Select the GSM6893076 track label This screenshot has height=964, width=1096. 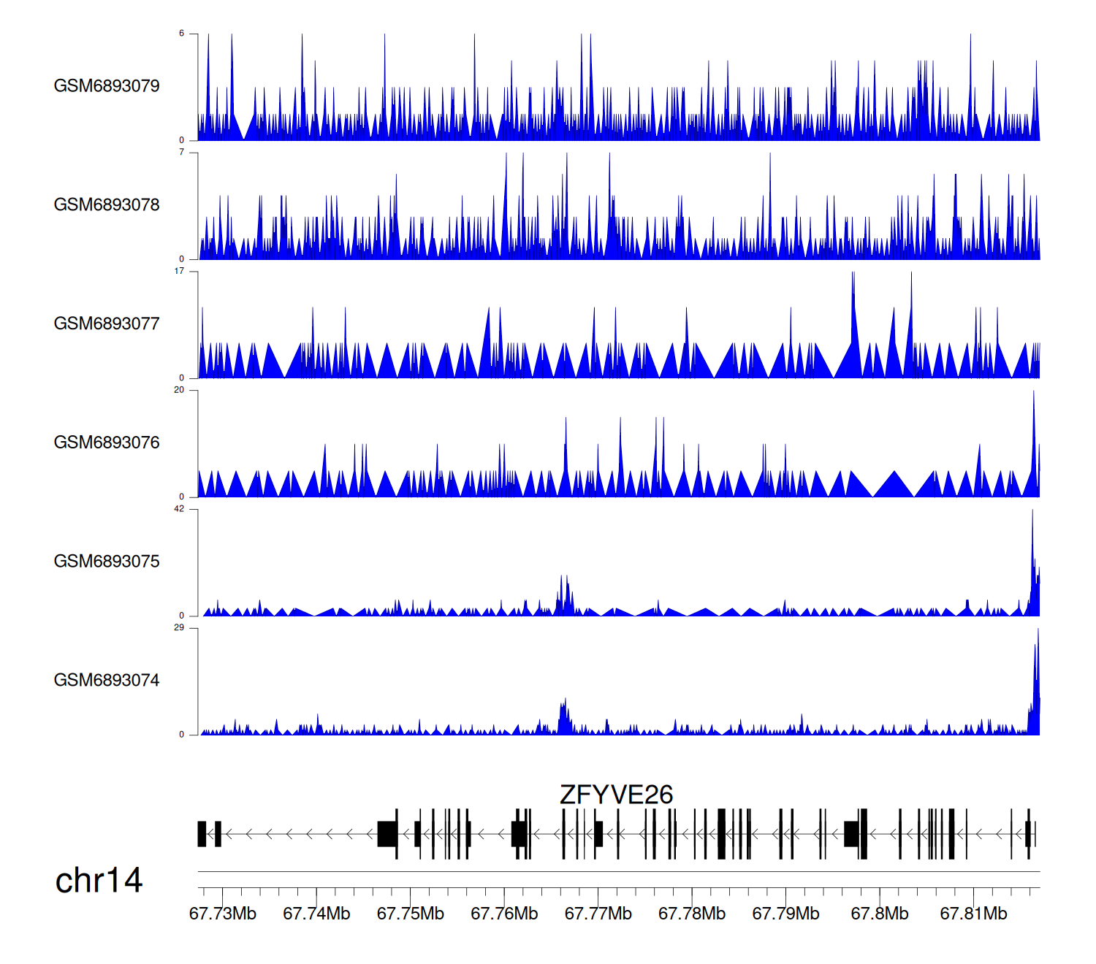pyautogui.click(x=107, y=443)
